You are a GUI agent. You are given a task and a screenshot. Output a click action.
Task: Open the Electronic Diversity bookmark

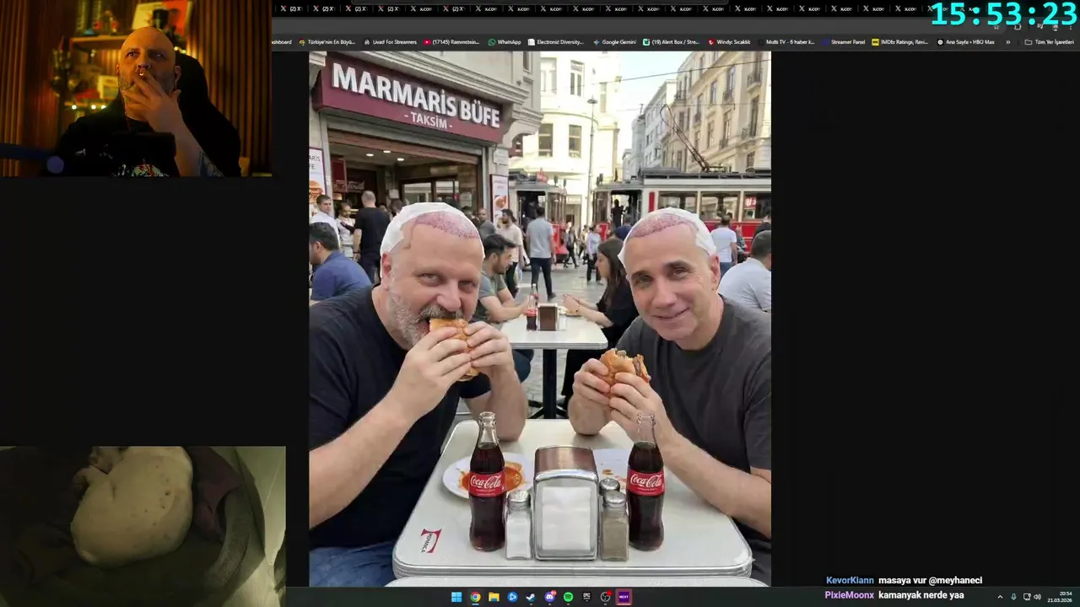click(x=555, y=41)
